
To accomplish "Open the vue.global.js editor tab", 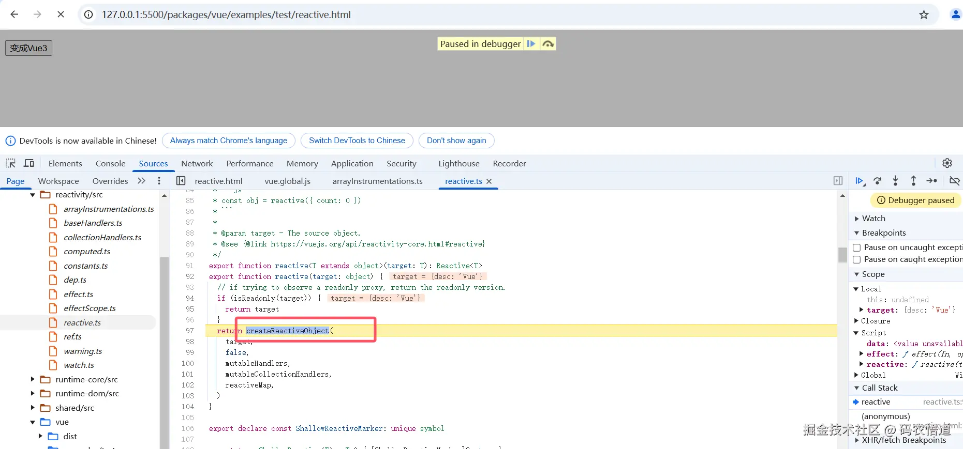I will coord(287,181).
